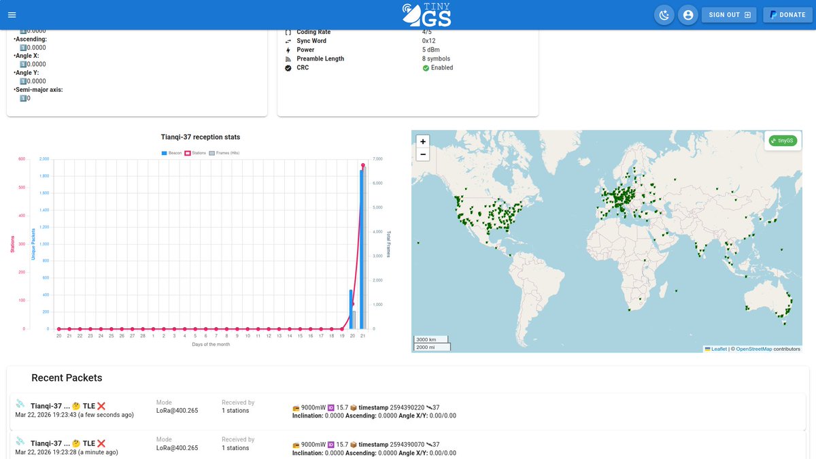The width and height of the screenshot is (816, 459).
Task: Click the day 21 Beacon bar in chart
Action: 361,250
